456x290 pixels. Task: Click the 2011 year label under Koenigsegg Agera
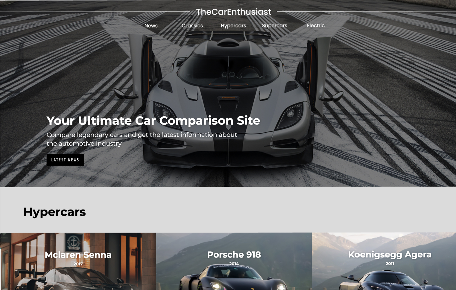[x=390, y=263]
